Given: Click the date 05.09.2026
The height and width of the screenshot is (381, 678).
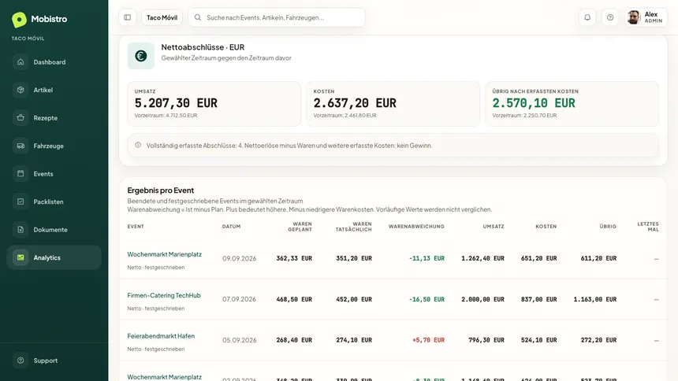Looking at the screenshot, I should (x=239, y=340).
